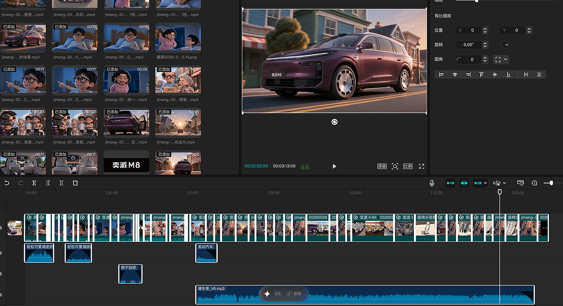Enter fullscreen preview mode
The height and width of the screenshot is (306, 563).
click(421, 166)
